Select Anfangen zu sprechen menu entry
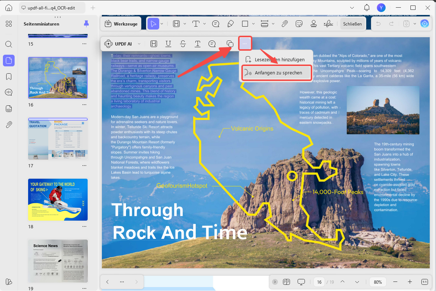436x291 pixels. click(x=276, y=73)
